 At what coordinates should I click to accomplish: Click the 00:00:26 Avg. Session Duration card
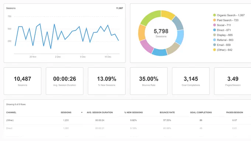coord(65,81)
